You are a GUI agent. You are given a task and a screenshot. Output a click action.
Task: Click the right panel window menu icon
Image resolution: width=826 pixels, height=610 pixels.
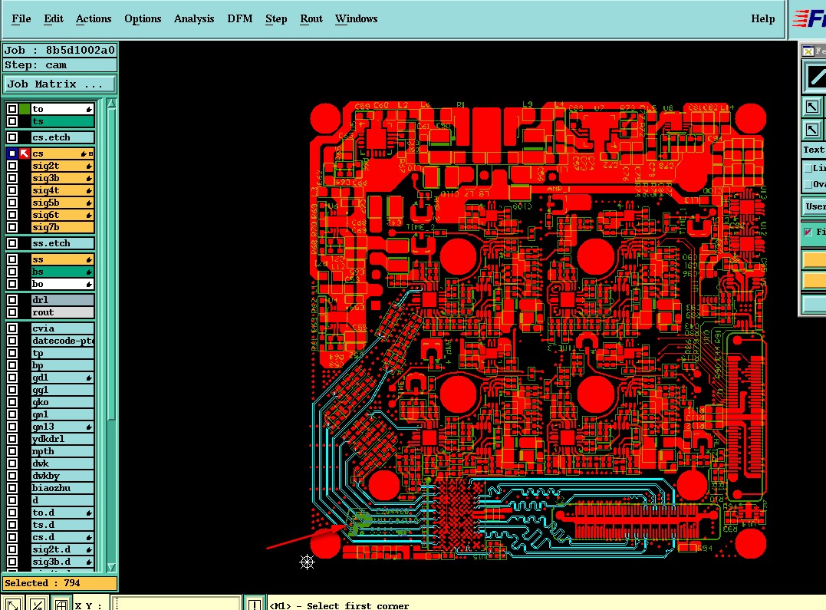[808, 51]
